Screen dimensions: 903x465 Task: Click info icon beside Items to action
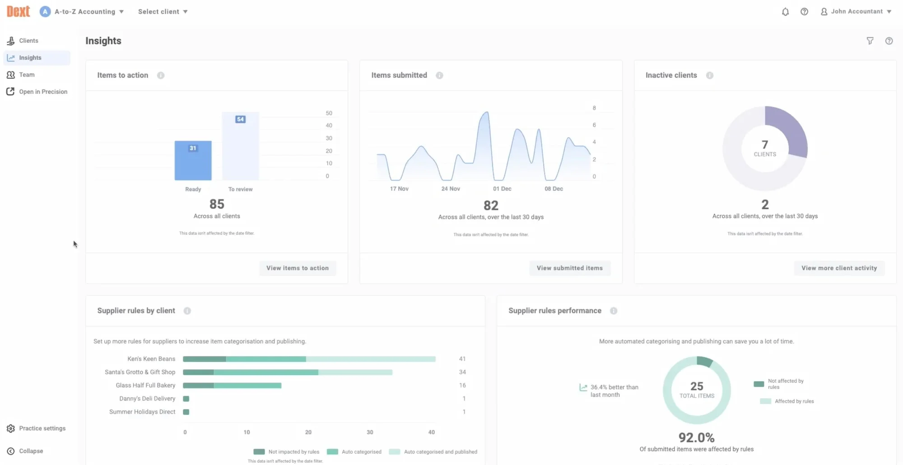tap(161, 75)
